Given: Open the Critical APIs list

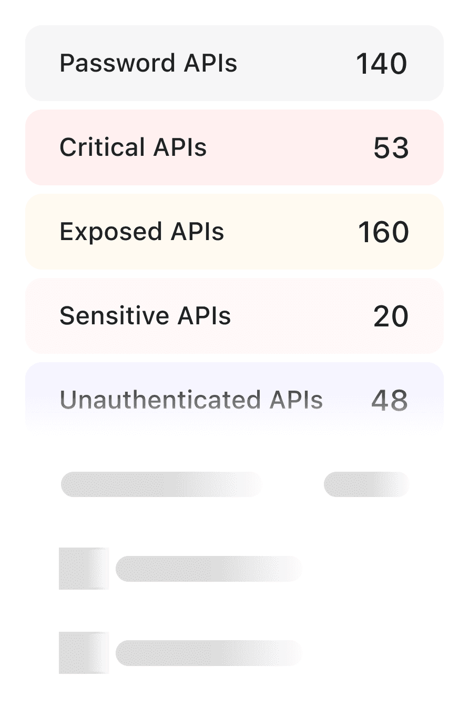Looking at the screenshot, I should (x=234, y=147).
